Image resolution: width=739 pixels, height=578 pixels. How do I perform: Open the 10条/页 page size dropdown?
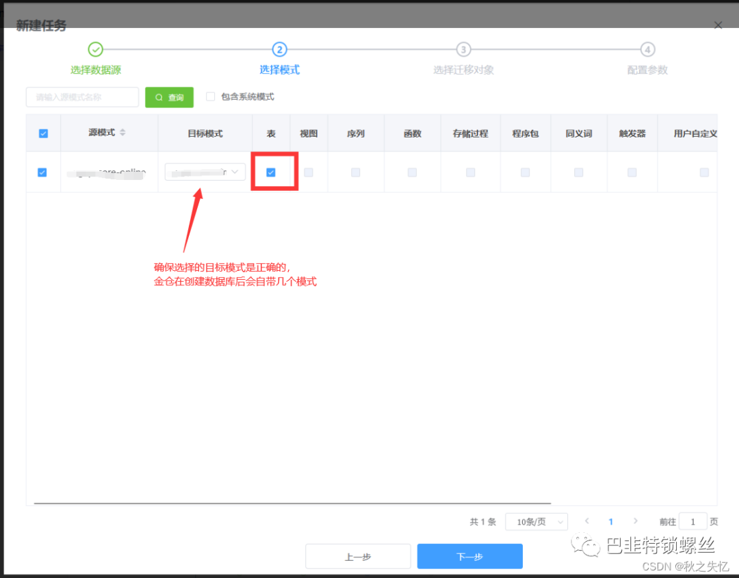(536, 522)
